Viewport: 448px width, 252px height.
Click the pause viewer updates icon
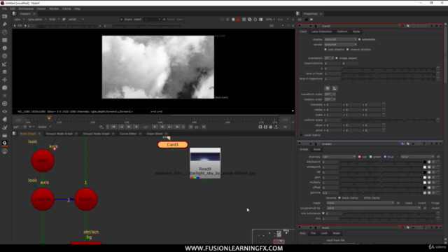click(x=261, y=20)
